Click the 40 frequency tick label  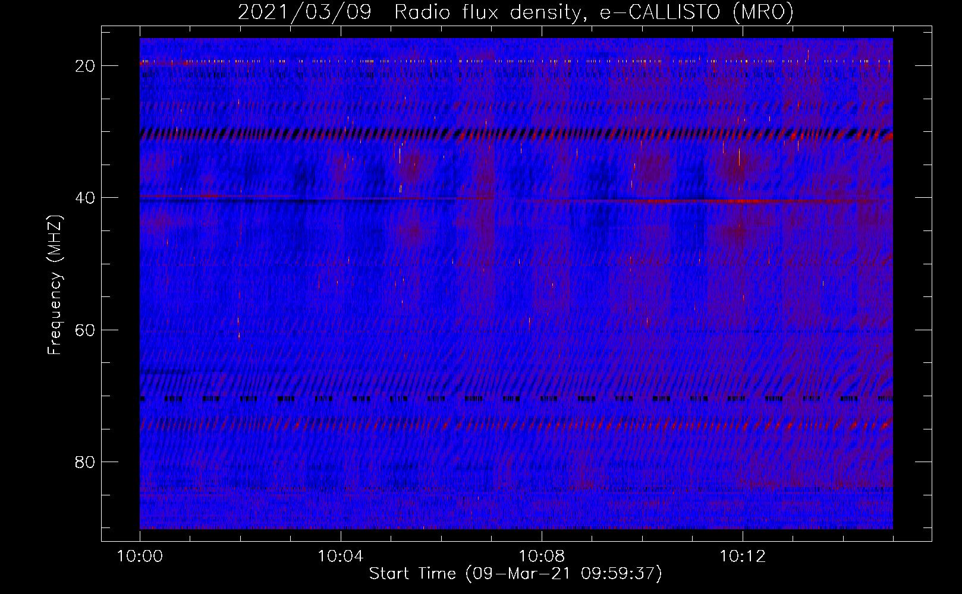pos(85,198)
